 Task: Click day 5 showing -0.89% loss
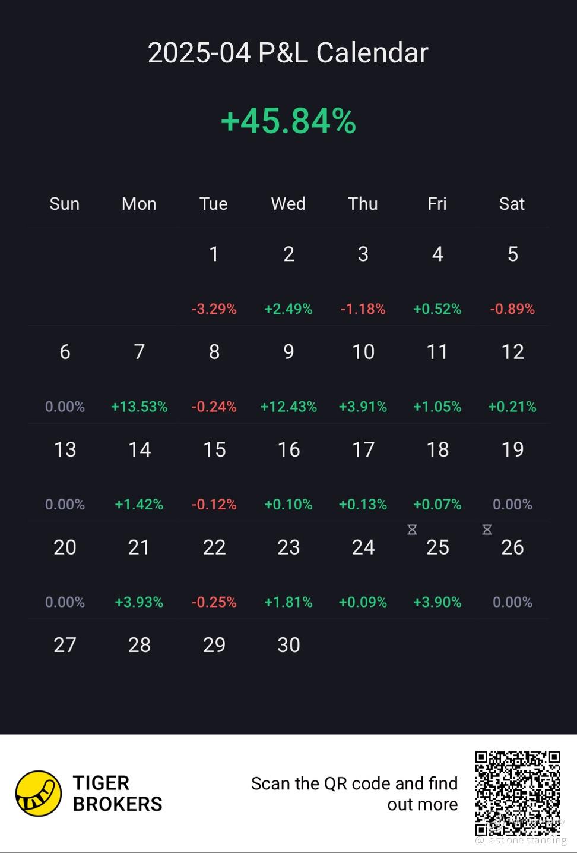512,277
